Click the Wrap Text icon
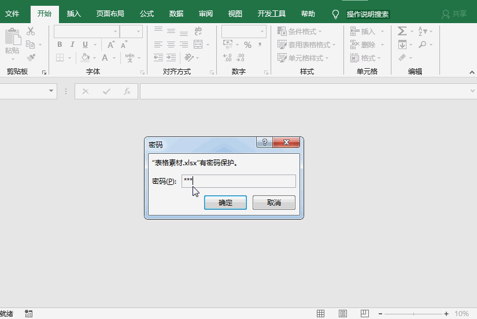 coord(198,31)
